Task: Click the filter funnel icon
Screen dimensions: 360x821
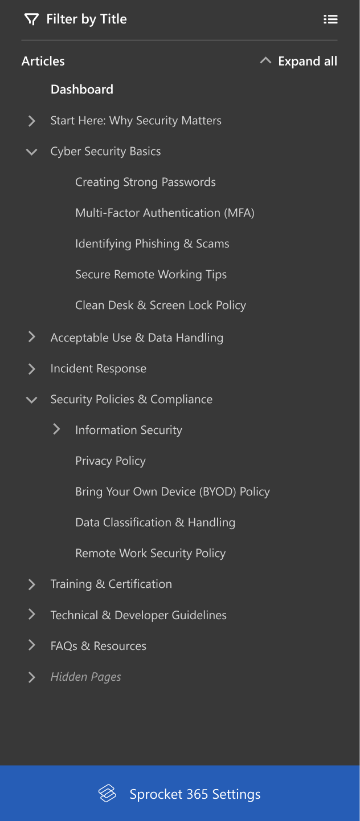Action: 31,19
